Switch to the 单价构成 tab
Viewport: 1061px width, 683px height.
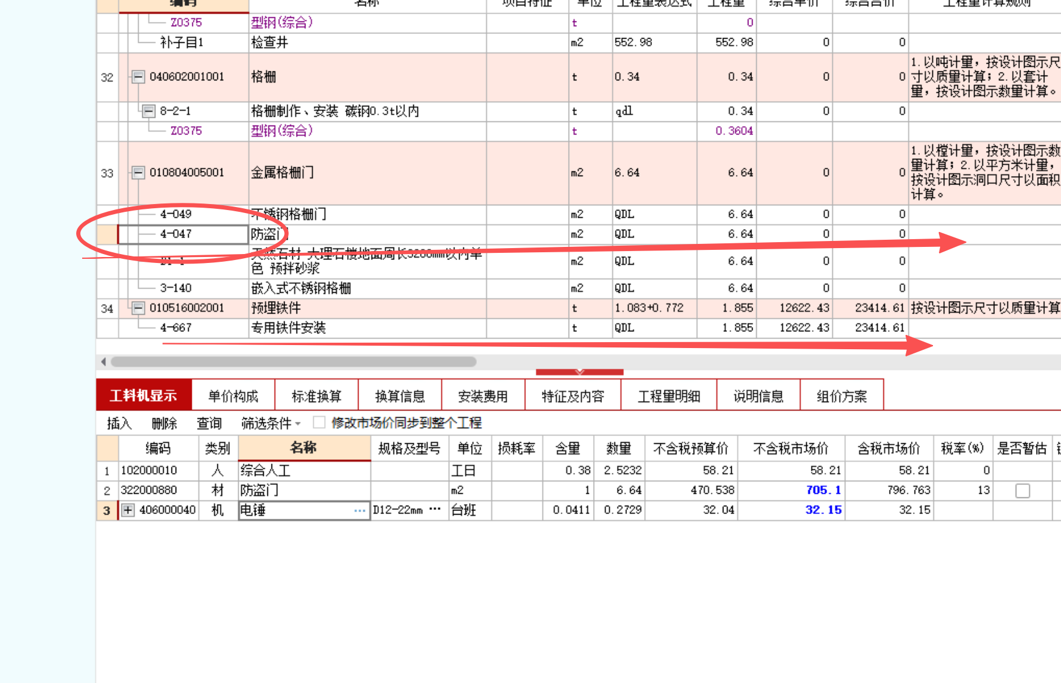232,394
